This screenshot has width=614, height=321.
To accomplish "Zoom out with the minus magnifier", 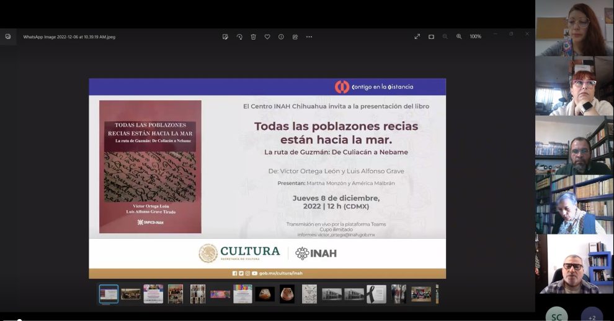I will click(445, 37).
